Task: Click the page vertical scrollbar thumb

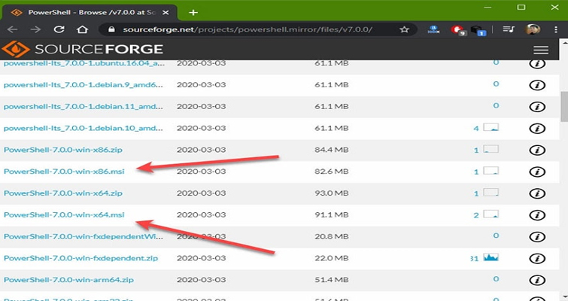Action: (x=564, y=107)
